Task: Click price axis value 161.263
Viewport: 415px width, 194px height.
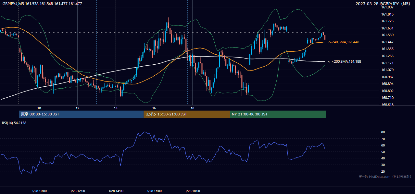Action: [x=387, y=56]
